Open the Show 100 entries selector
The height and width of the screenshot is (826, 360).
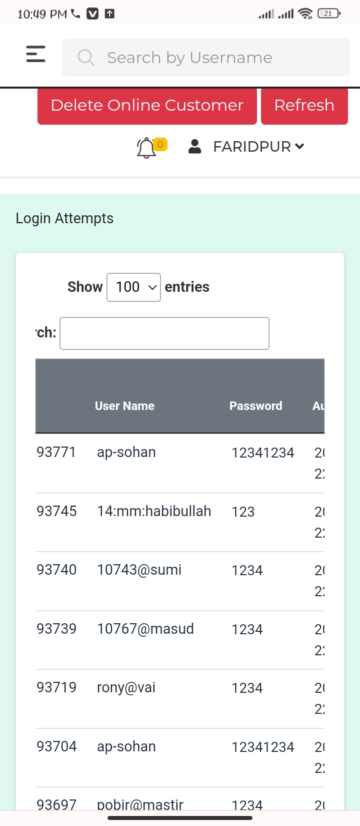(x=133, y=287)
